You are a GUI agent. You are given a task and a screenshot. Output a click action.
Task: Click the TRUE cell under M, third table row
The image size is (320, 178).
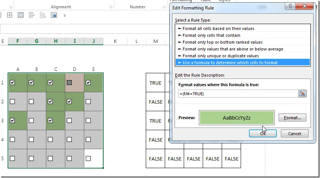[155, 121]
